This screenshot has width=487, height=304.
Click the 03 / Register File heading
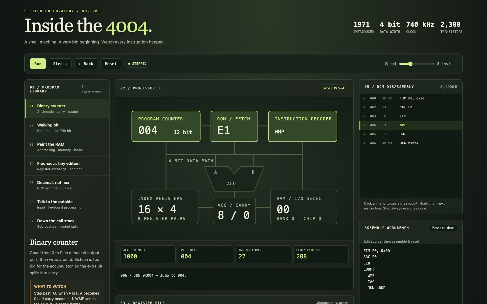pyautogui.click(x=143, y=302)
